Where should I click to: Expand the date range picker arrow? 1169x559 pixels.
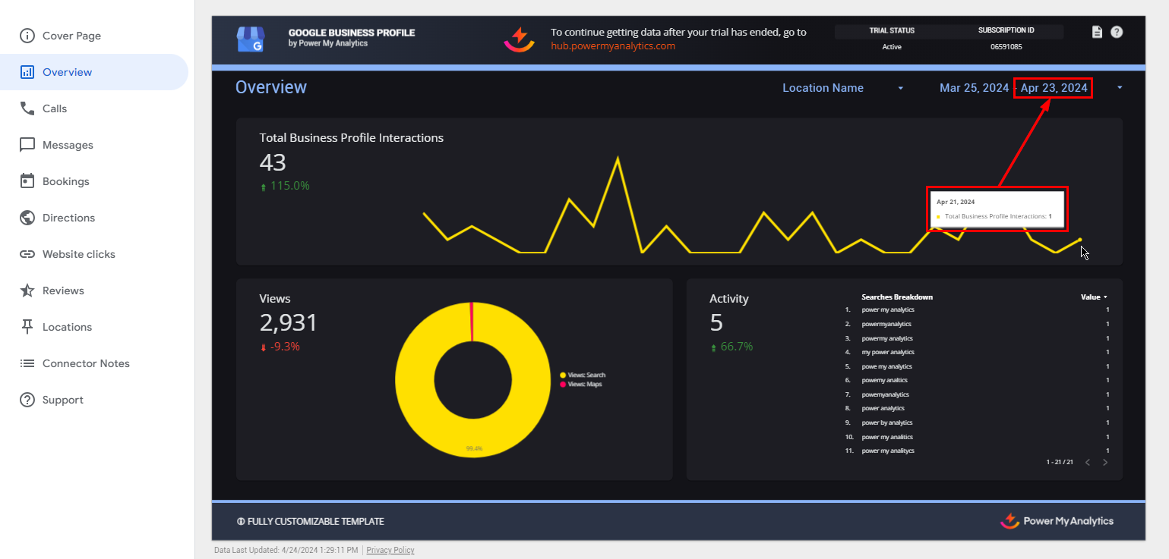1120,88
